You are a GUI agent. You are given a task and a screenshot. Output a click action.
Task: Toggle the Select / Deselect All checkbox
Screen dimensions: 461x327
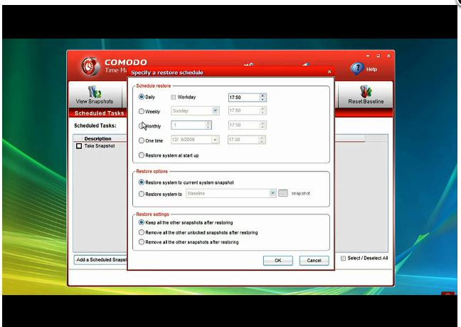(x=343, y=258)
